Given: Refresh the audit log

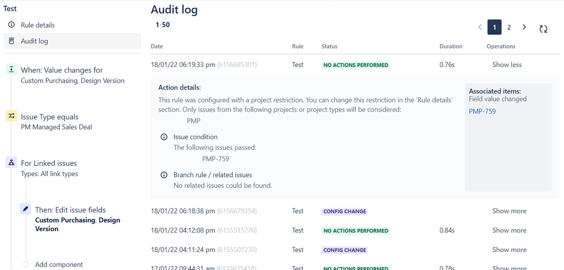Looking at the screenshot, I should [x=543, y=29].
